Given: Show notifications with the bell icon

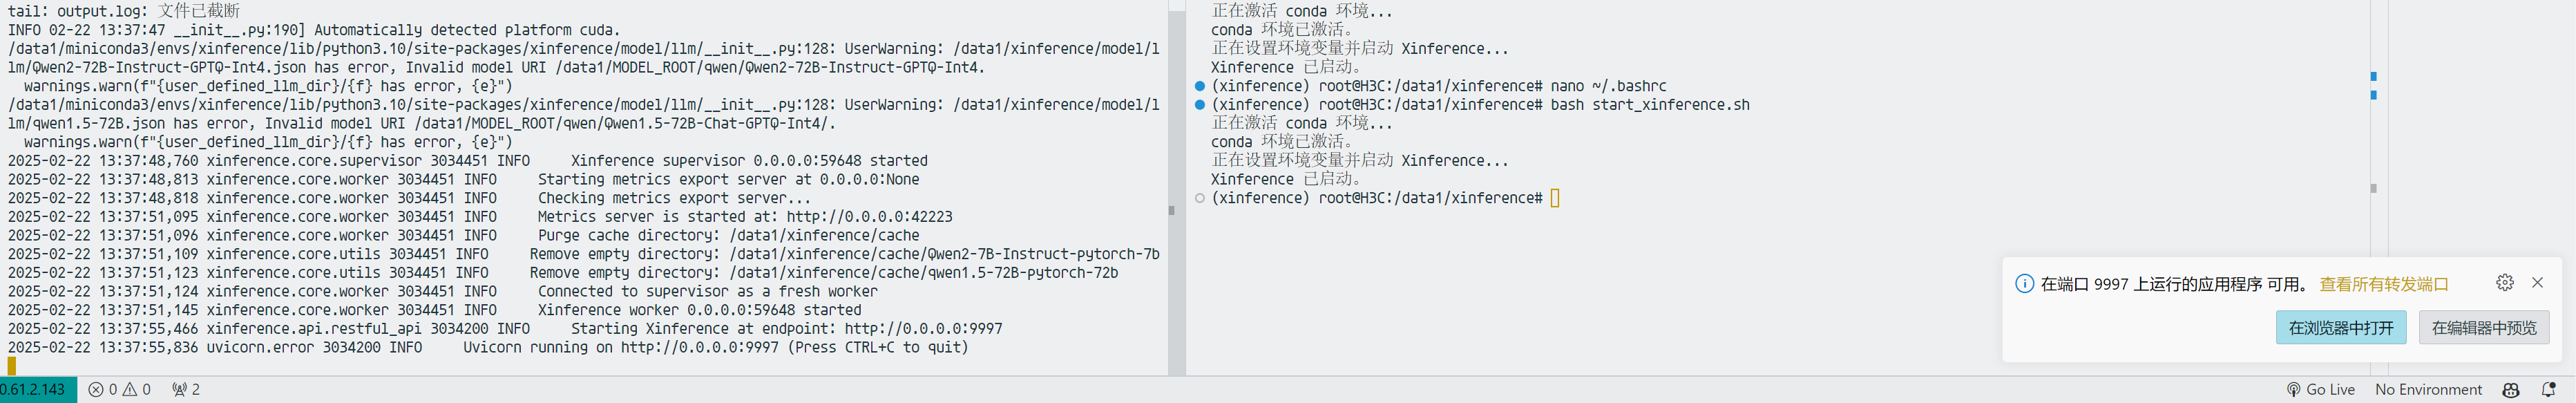Looking at the screenshot, I should (2548, 390).
